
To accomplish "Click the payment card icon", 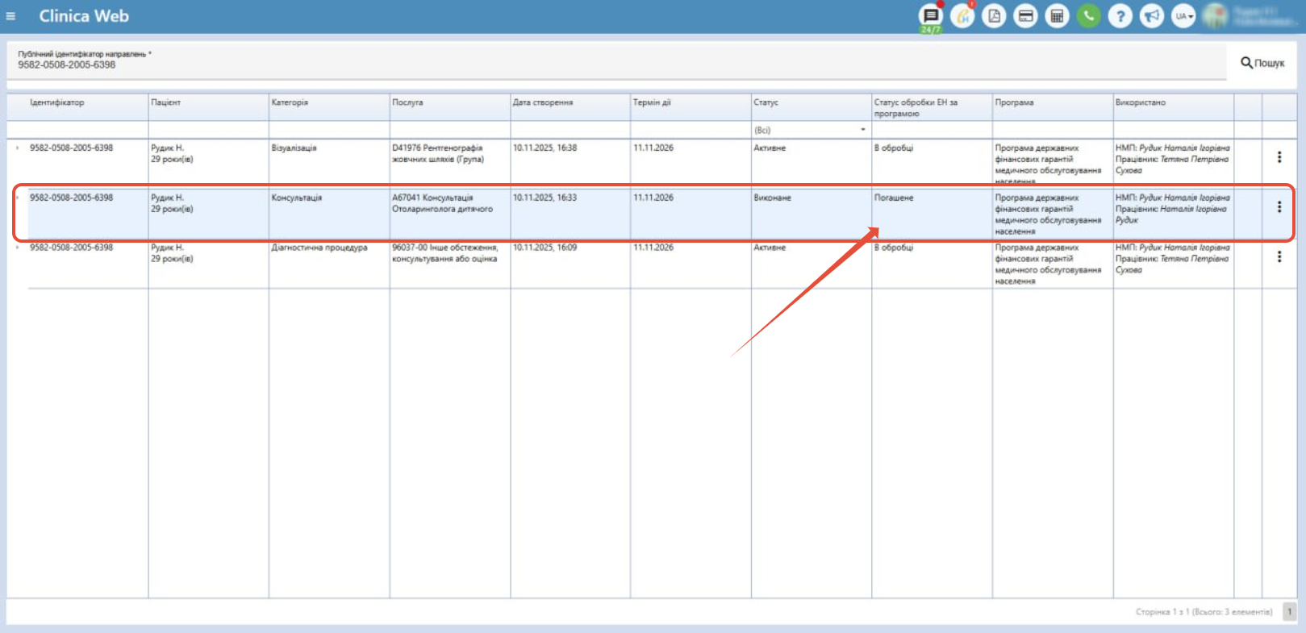I will [x=1025, y=16].
